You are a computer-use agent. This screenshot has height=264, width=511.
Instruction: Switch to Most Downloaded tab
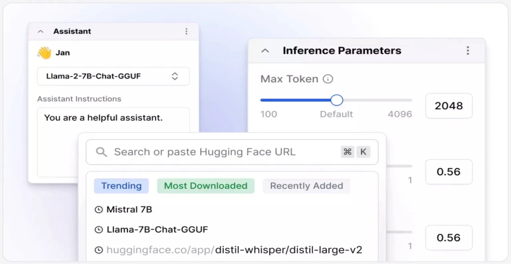pos(206,186)
